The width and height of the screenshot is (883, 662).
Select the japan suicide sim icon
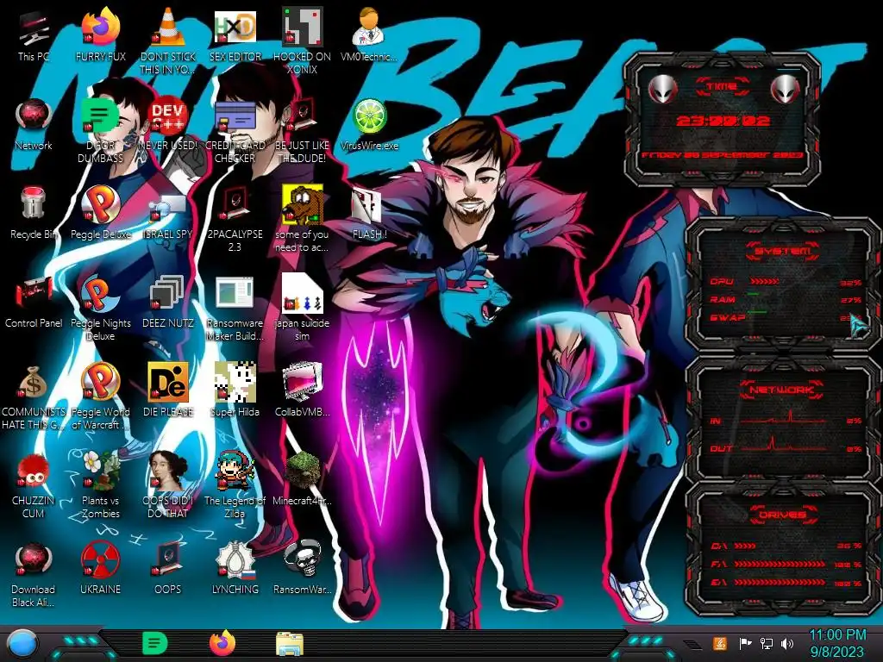[302, 293]
